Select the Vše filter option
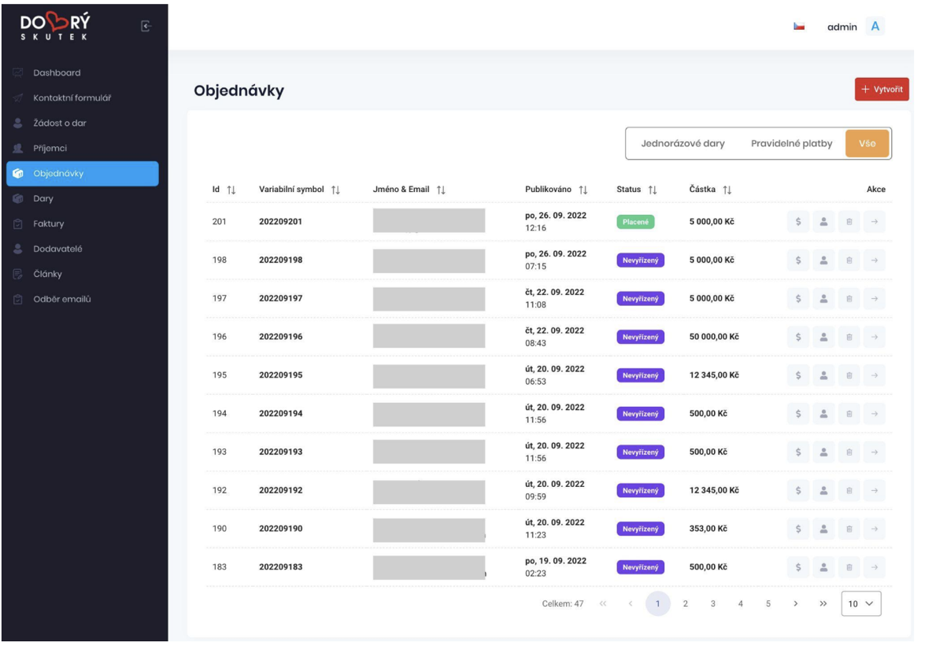The width and height of the screenshot is (932, 653). pyautogui.click(x=867, y=144)
